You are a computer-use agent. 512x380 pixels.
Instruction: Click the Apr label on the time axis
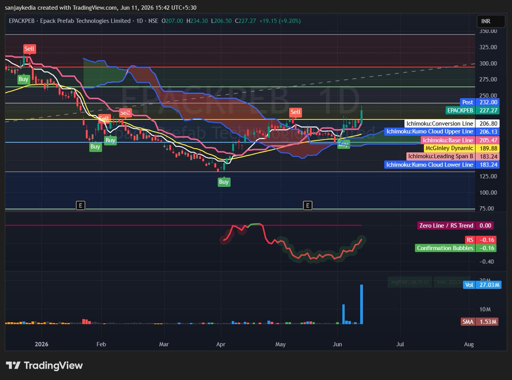pyautogui.click(x=221, y=344)
